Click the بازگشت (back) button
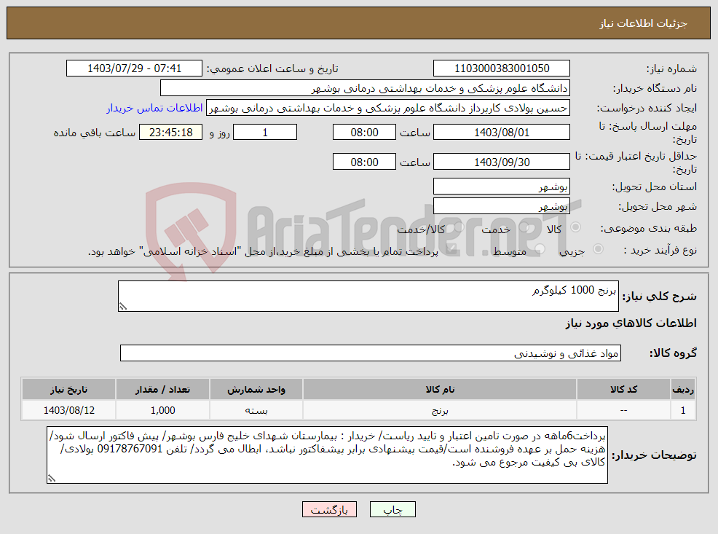The width and height of the screenshot is (718, 534). (329, 509)
